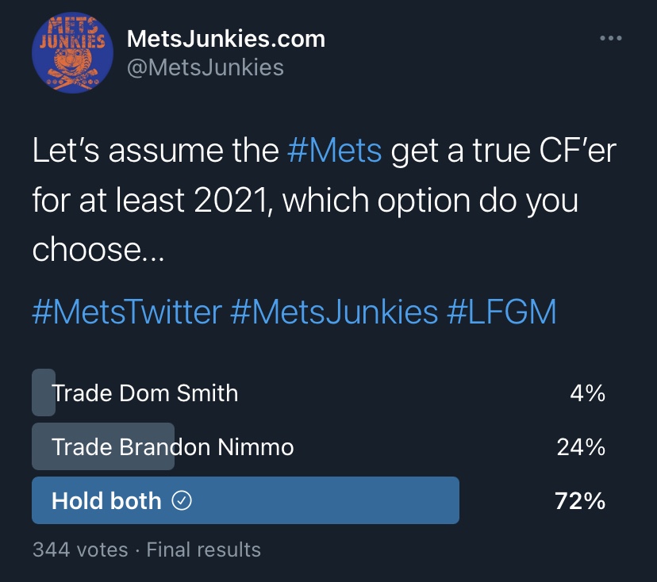
Task: Click the 72% result for Hold both
Action: (580, 501)
